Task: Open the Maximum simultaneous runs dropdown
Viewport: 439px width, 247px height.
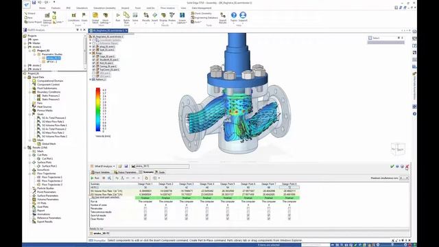Action: tap(407, 178)
